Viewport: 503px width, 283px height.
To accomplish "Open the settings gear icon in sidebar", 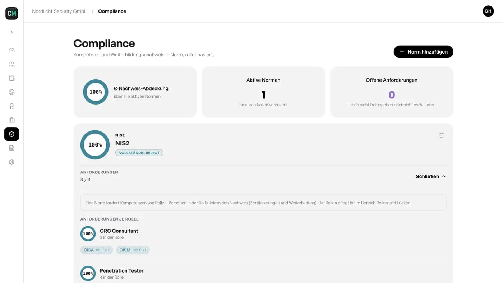I will click(x=11, y=162).
